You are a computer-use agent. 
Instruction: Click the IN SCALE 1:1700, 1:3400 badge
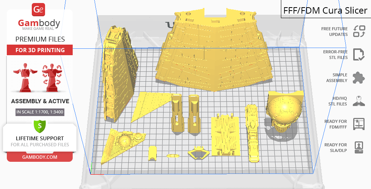pyautogui.click(x=40, y=112)
